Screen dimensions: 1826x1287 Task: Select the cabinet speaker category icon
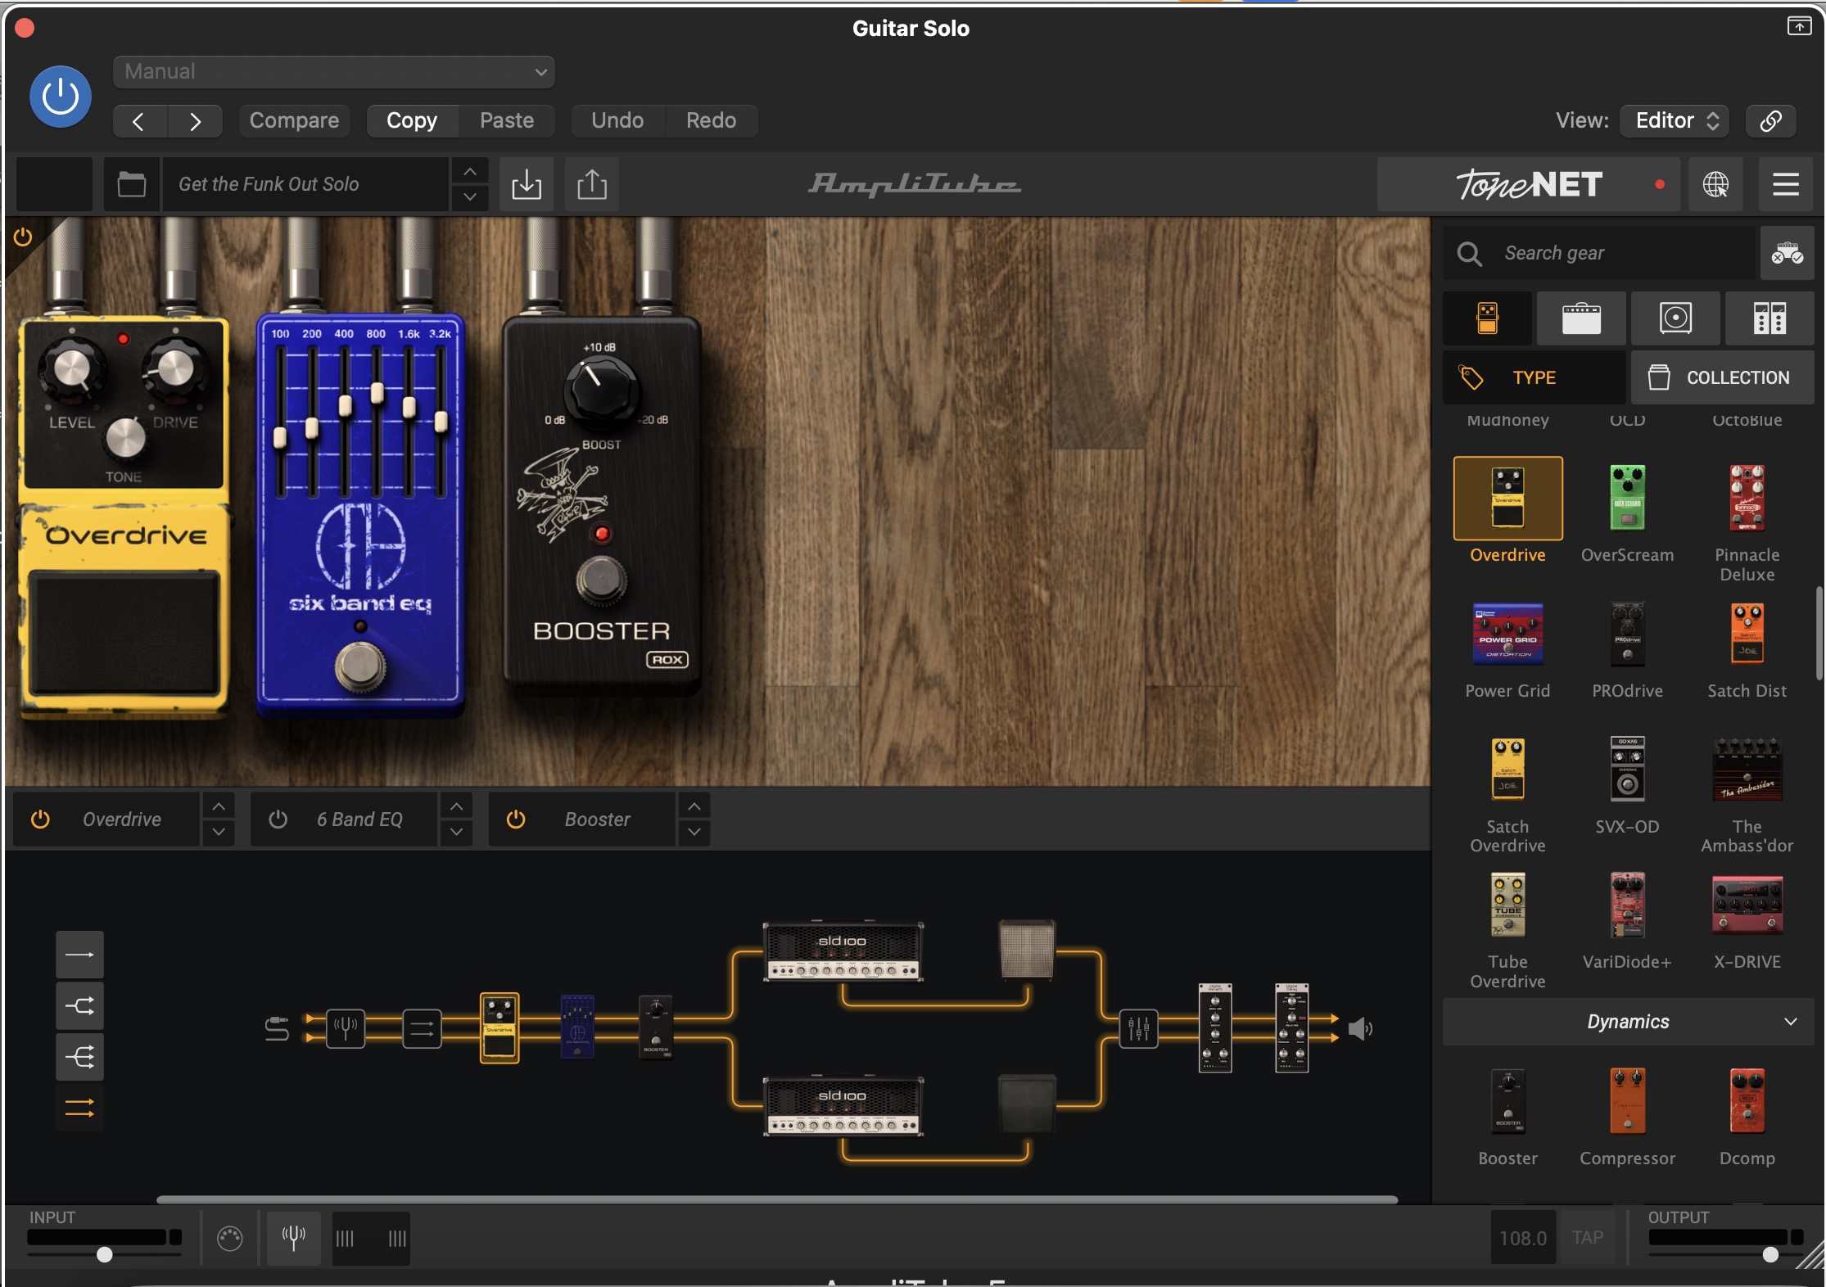pos(1675,318)
